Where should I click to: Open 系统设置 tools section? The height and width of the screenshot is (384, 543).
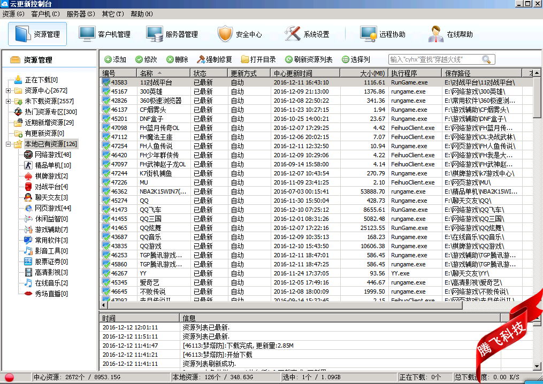tap(307, 34)
